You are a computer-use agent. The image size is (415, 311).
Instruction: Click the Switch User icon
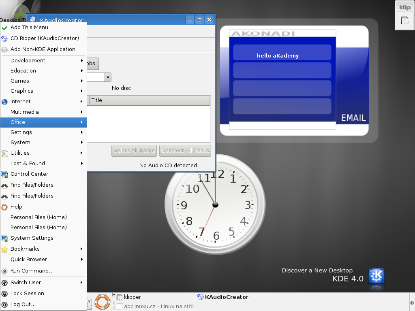pyautogui.click(x=4, y=282)
